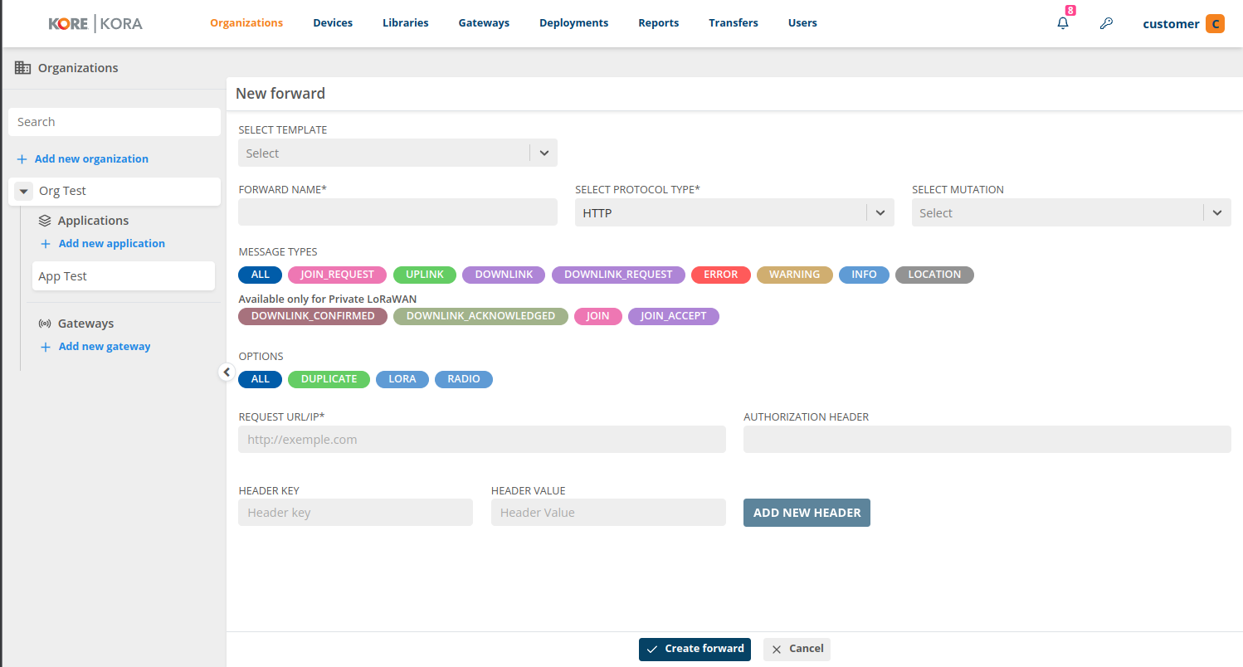
Task: Go to the Devices menu
Action: pos(333,23)
